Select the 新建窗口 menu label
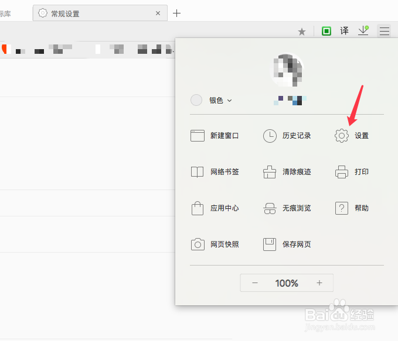 point(224,136)
